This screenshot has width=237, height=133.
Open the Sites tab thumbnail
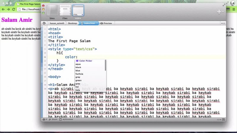point(52,11)
